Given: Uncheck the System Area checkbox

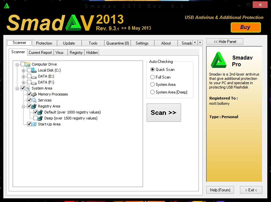Looking at the screenshot, I should pos(23,88).
